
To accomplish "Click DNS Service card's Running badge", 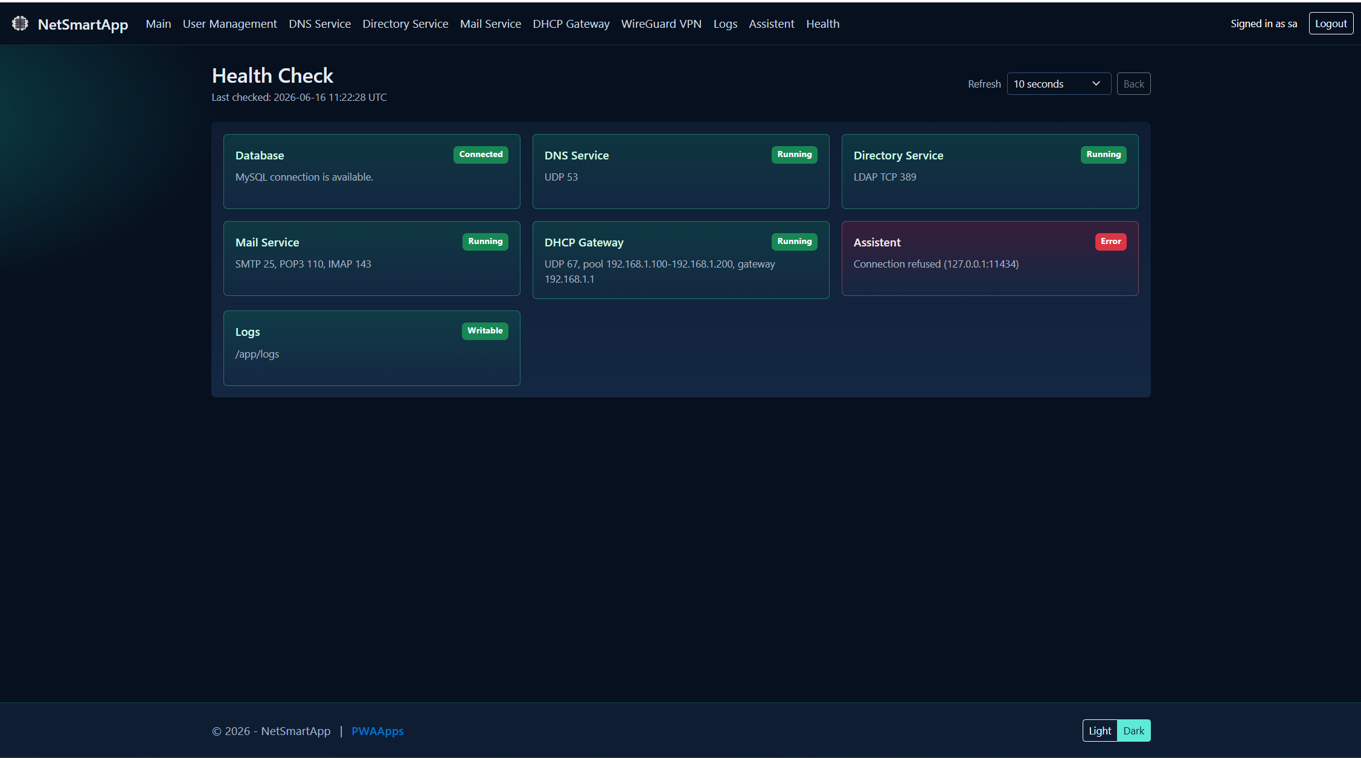I will (795, 155).
